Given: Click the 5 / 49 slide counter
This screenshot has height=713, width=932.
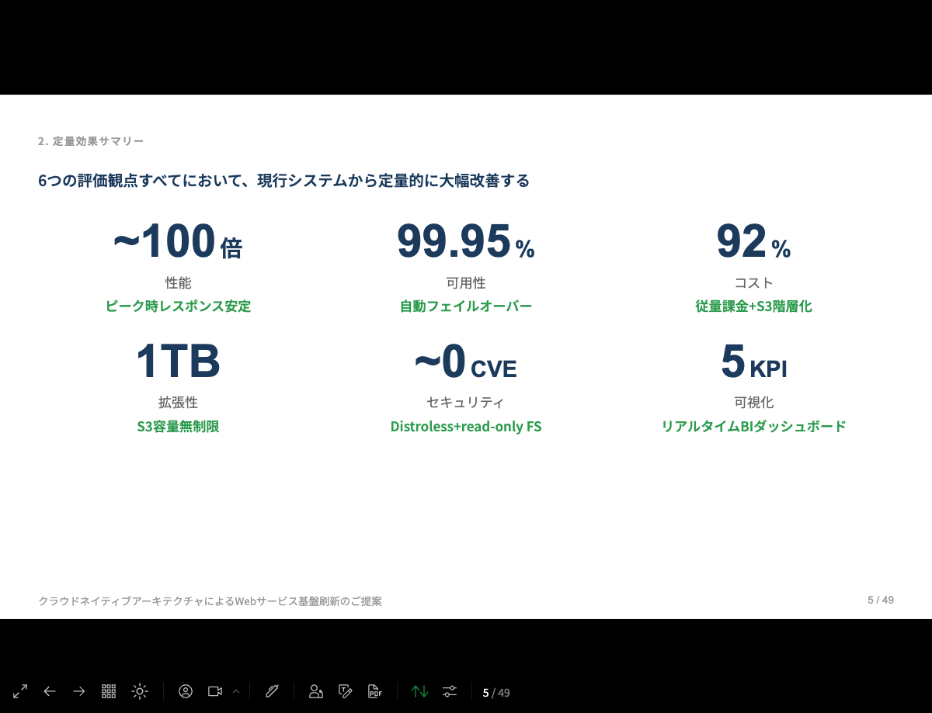Looking at the screenshot, I should tap(495, 692).
